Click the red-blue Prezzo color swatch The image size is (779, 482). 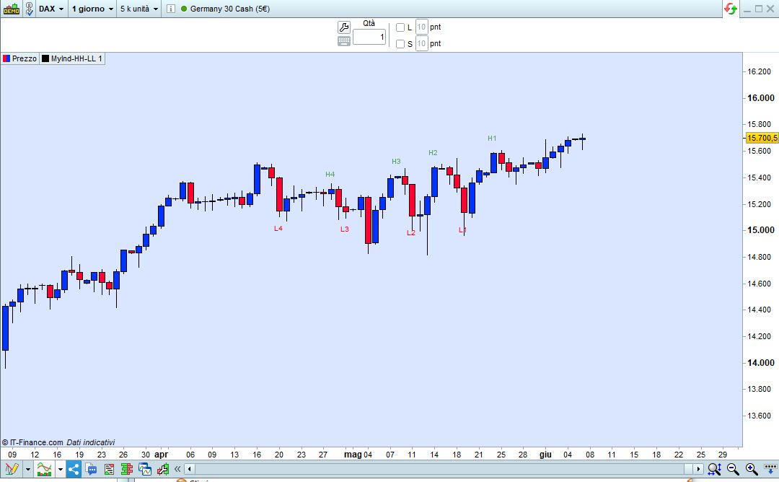point(6,58)
